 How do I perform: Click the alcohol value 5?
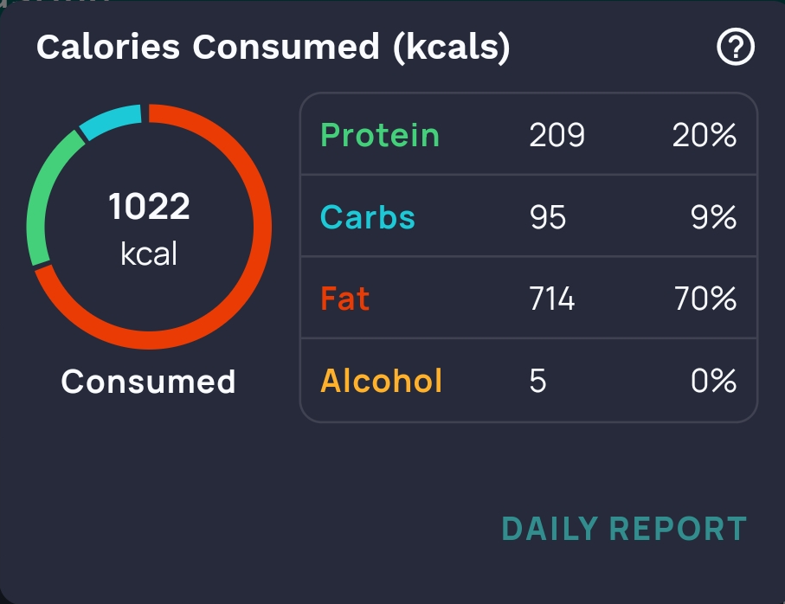[x=537, y=381]
